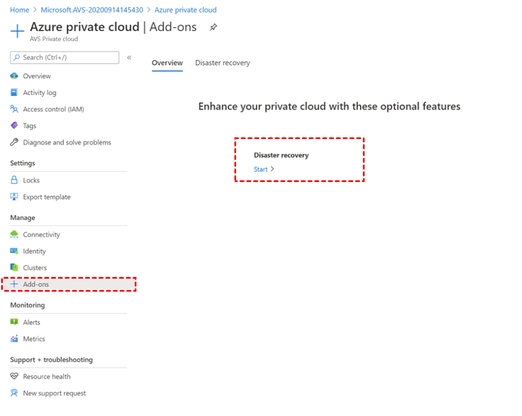Switch to the Disaster recovery tab
The width and height of the screenshot is (522, 416).
(x=223, y=63)
